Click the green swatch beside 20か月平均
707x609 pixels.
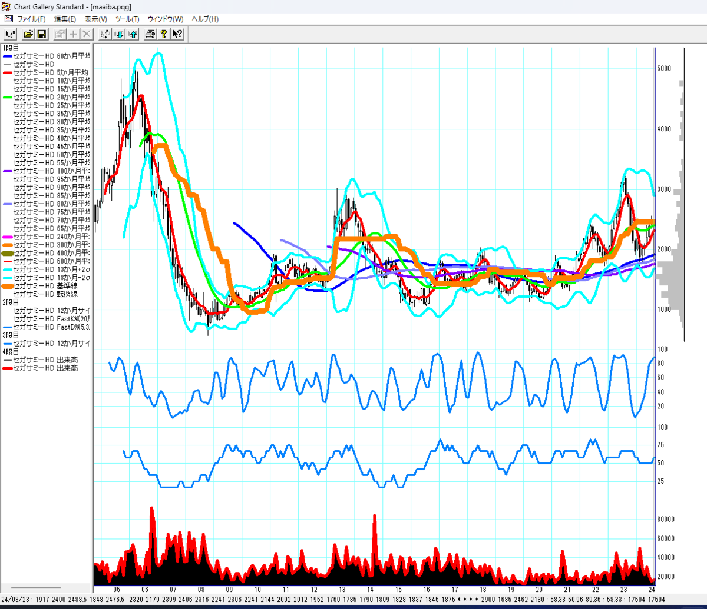tap(7, 97)
